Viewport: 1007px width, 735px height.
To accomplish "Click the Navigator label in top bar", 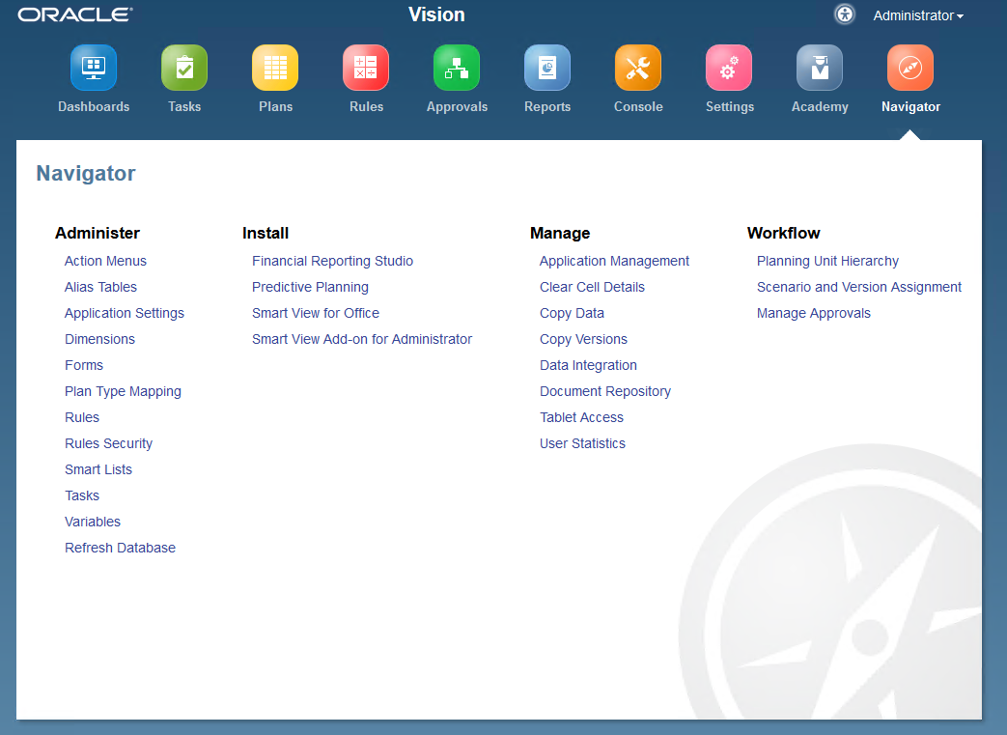I will click(910, 107).
